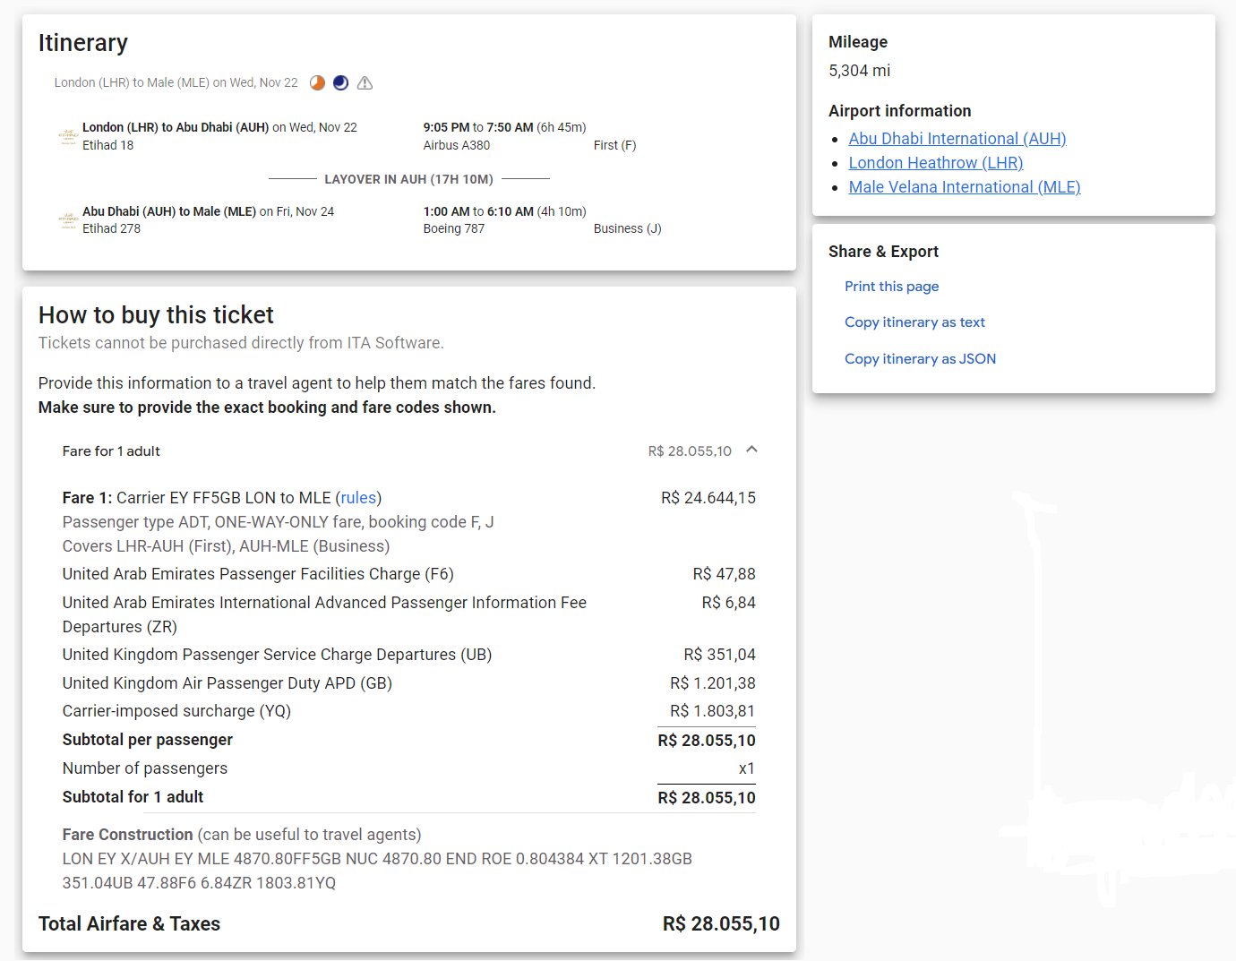This screenshot has width=1236, height=961.
Task: Click the Fare Construction heading
Action: click(x=127, y=835)
